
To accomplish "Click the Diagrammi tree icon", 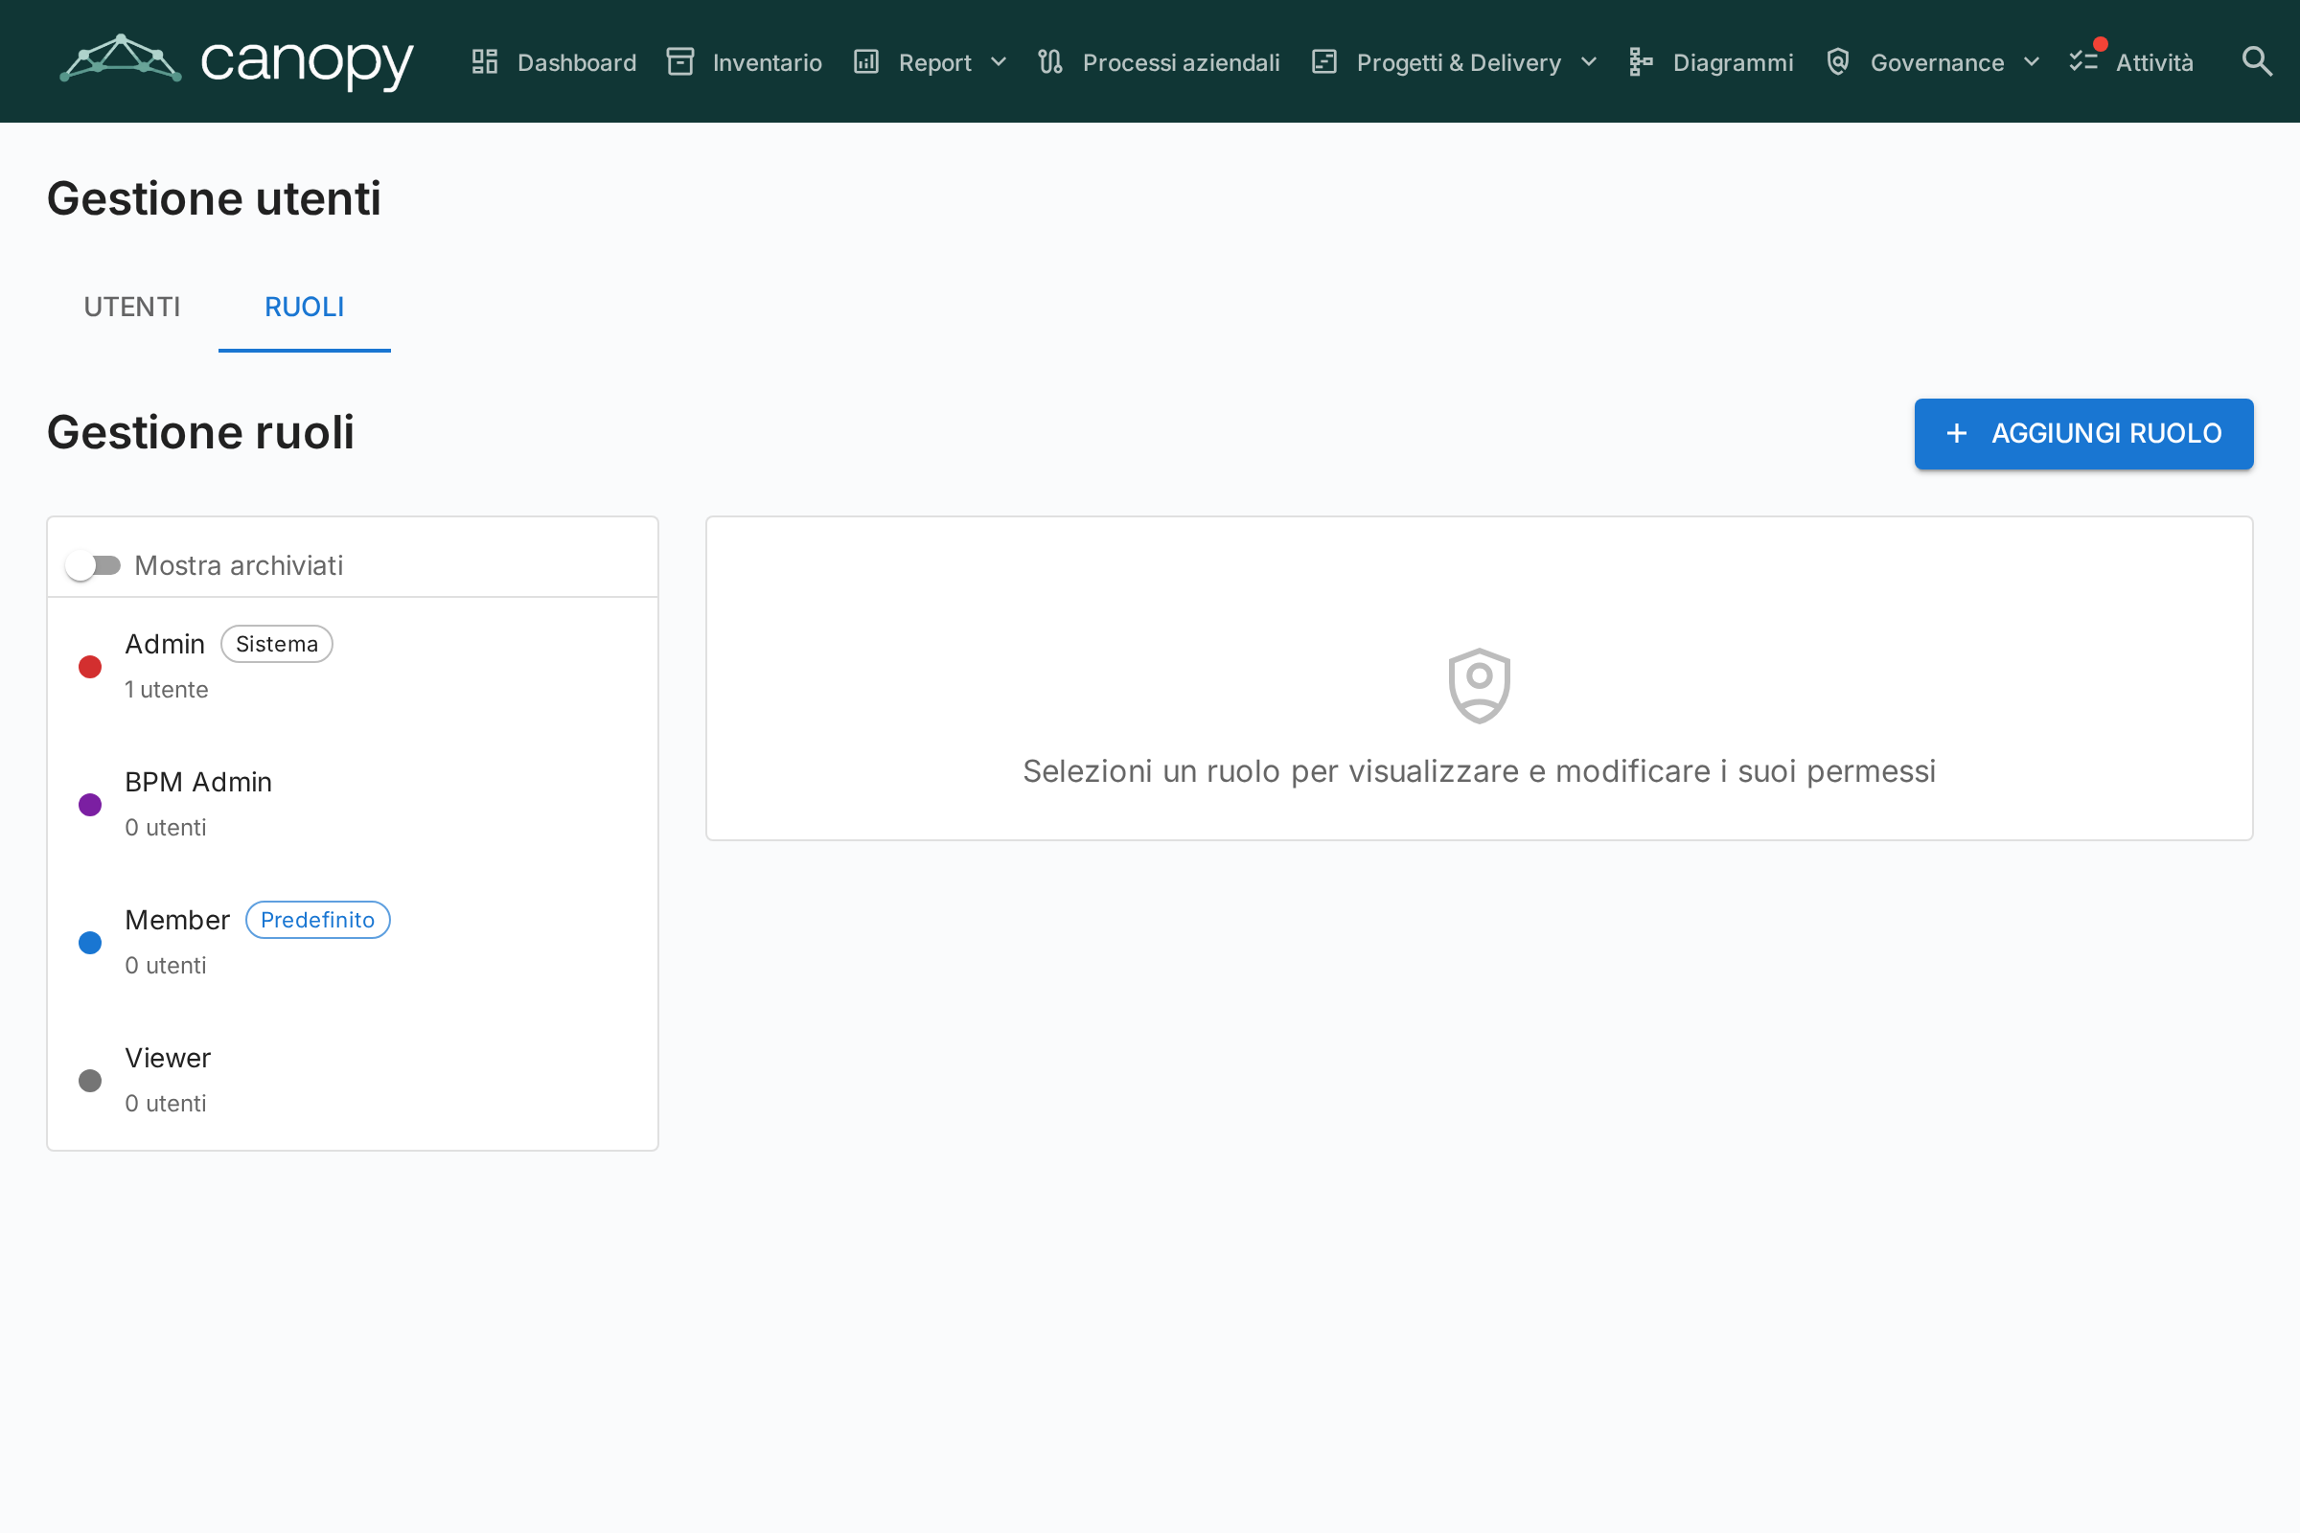I will pos(1641,61).
